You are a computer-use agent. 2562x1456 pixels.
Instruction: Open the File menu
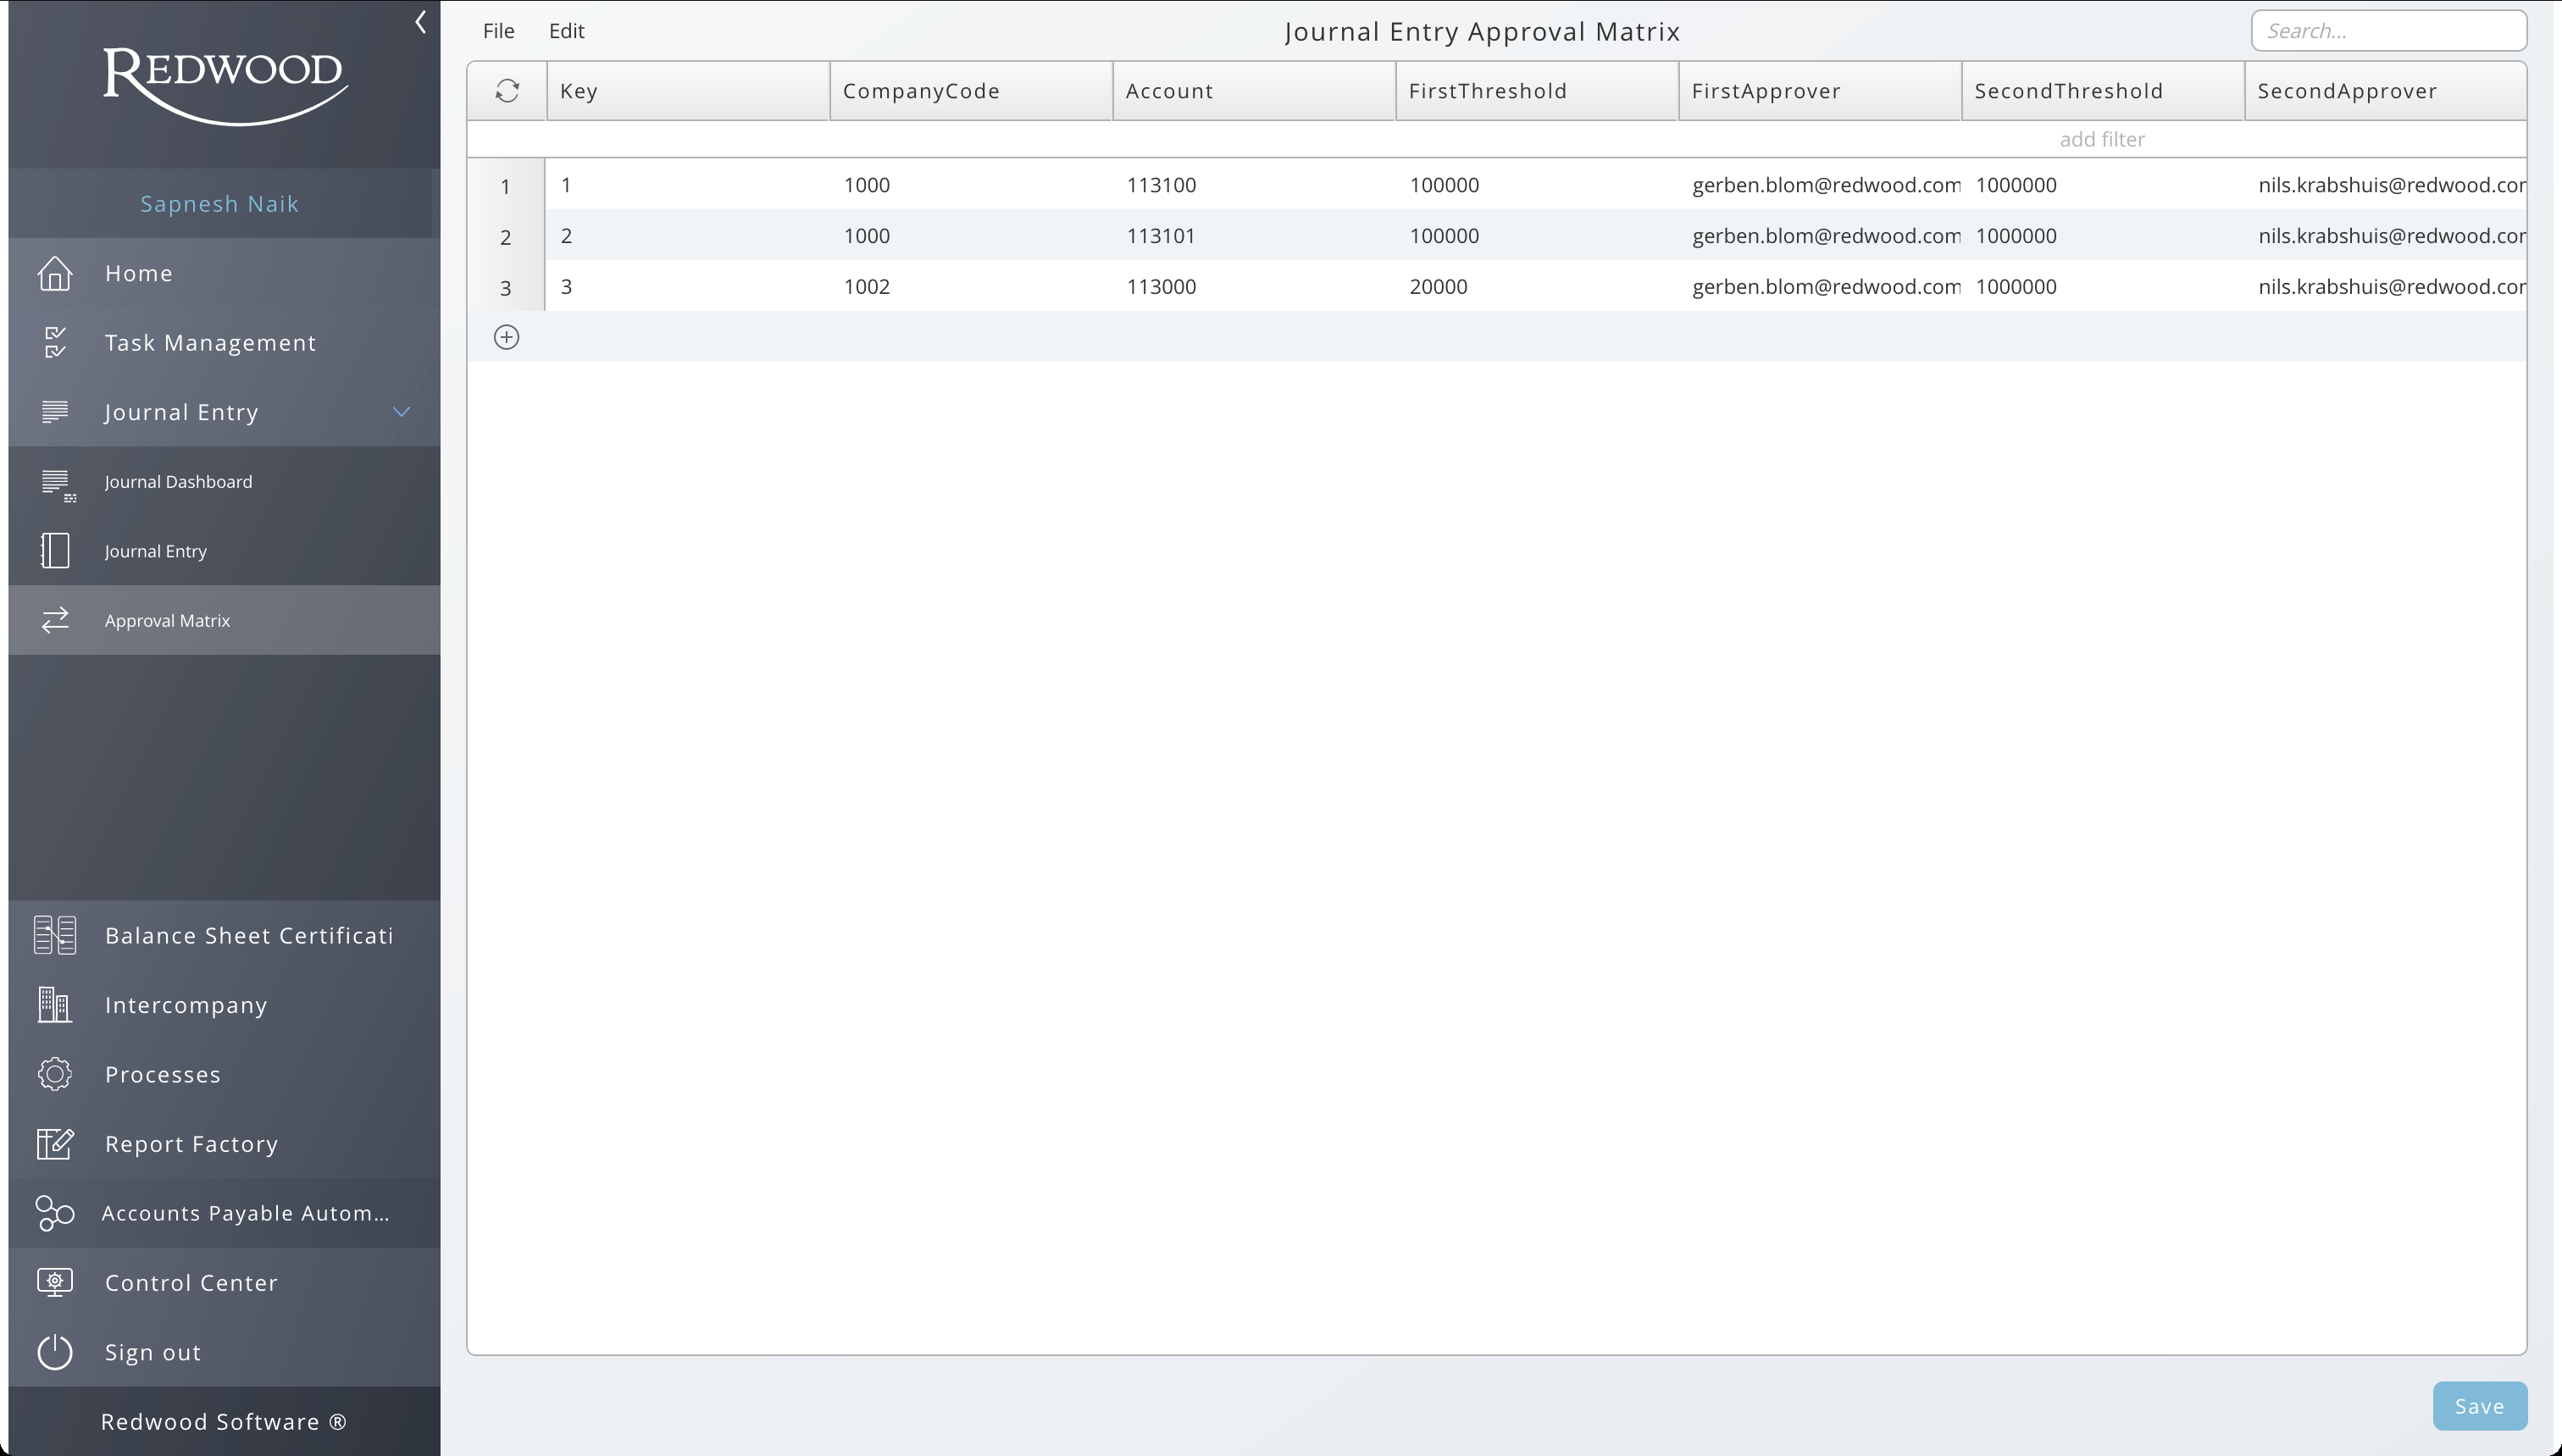pos(499,31)
